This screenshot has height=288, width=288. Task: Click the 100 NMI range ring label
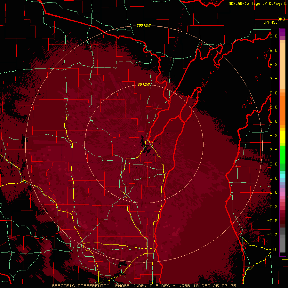click(x=144, y=25)
